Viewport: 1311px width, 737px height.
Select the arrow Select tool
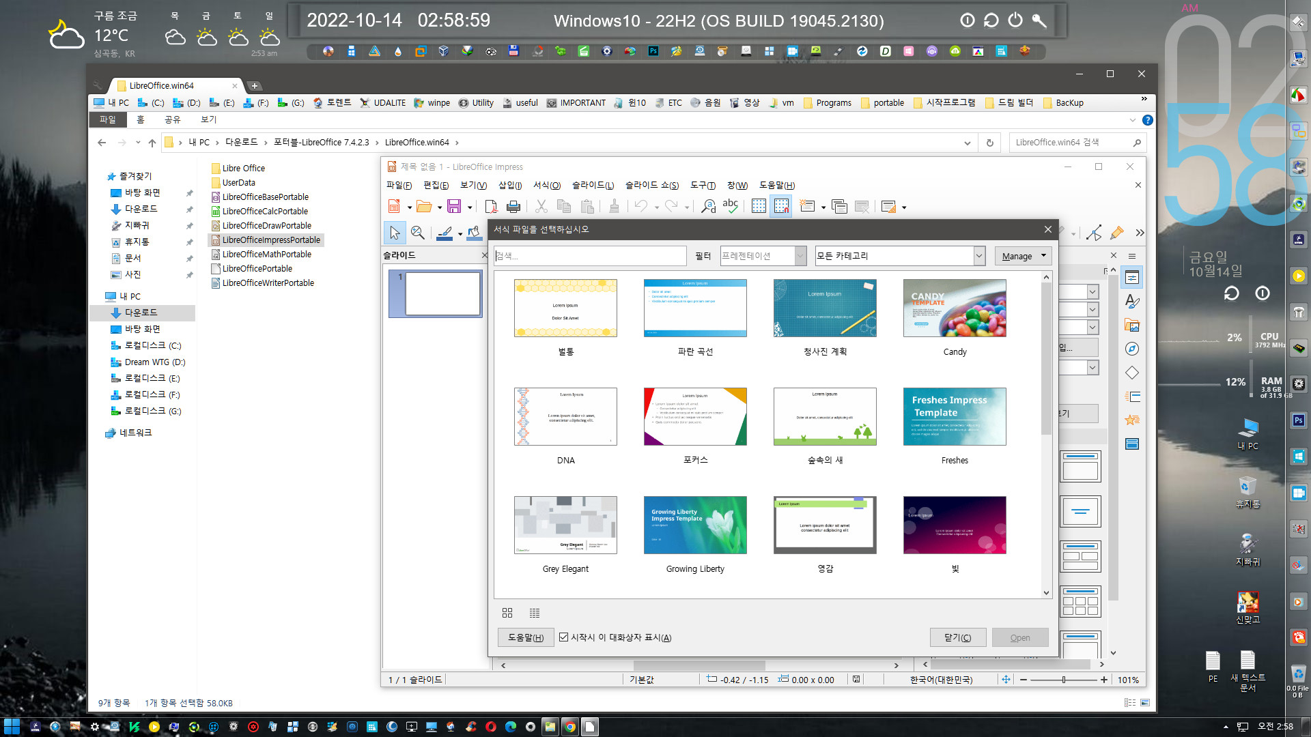[x=395, y=233]
